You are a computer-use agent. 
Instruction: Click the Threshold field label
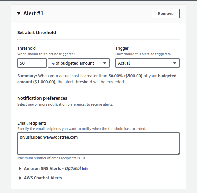click(26, 48)
